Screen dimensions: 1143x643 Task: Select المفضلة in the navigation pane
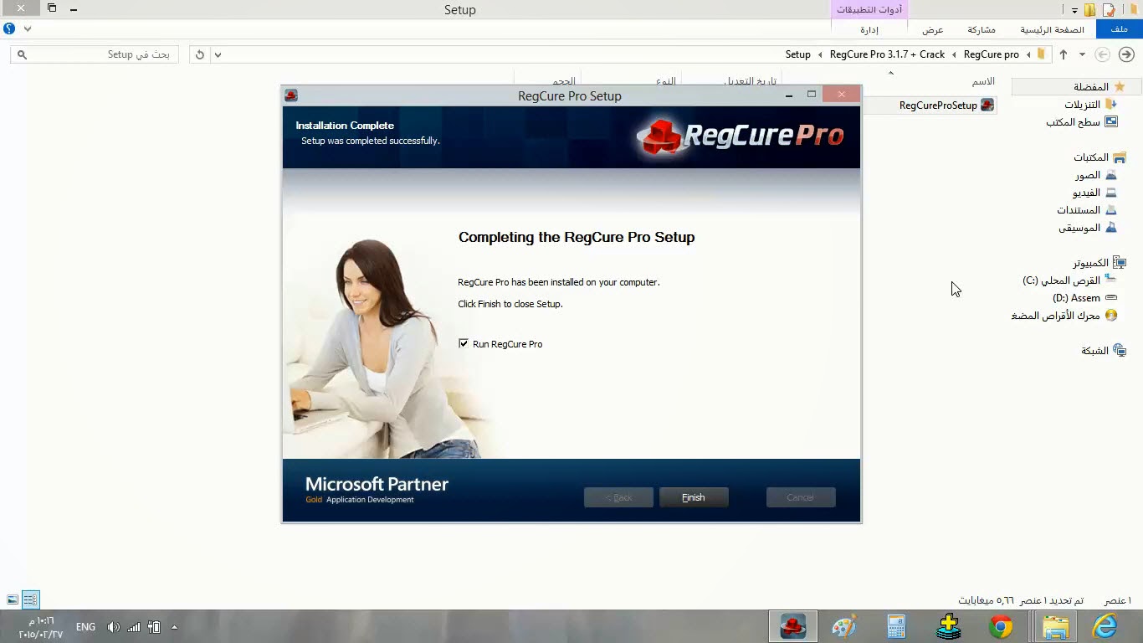(1092, 86)
